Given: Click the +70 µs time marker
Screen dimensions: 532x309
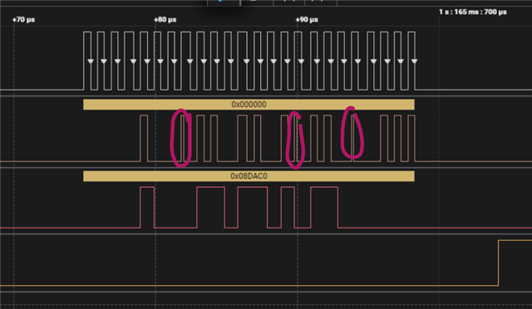Looking at the screenshot, I should (x=23, y=20).
